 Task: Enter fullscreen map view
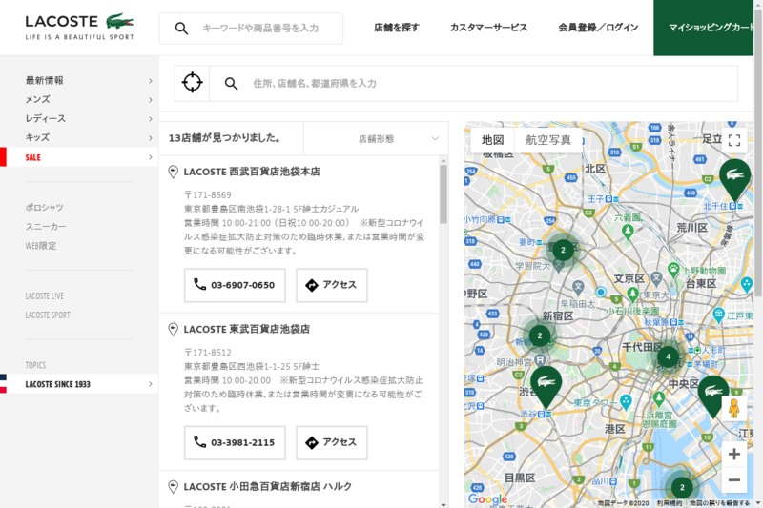pos(734,140)
